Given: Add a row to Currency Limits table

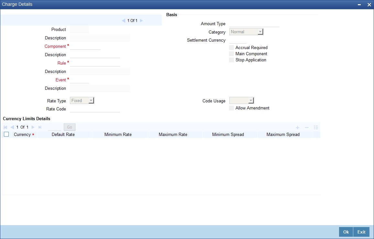Looking at the screenshot, I should [297, 128].
